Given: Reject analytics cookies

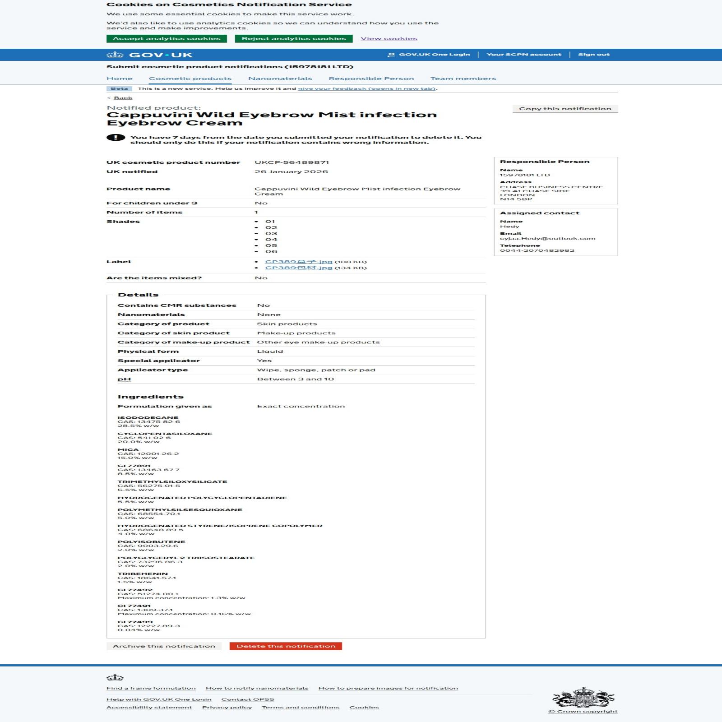Looking at the screenshot, I should [x=293, y=39].
